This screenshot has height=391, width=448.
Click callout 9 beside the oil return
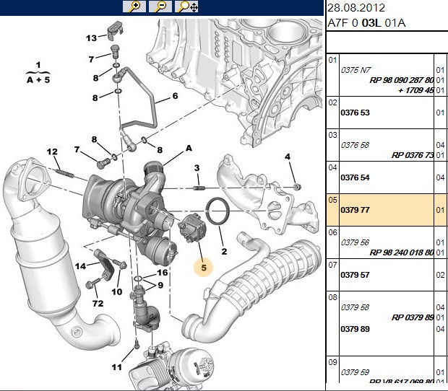tap(160, 285)
